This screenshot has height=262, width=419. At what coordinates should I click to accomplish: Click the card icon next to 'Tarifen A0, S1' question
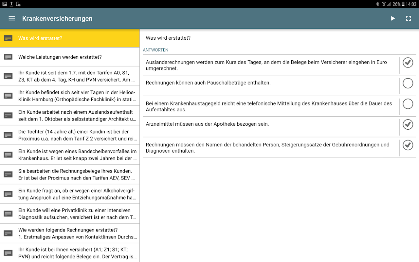[8, 76]
